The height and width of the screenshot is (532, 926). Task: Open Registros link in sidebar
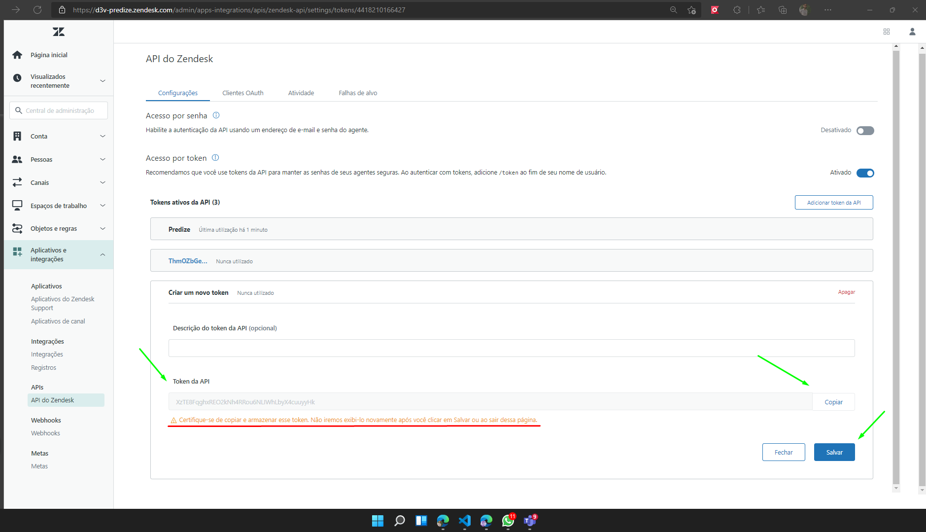tap(43, 367)
